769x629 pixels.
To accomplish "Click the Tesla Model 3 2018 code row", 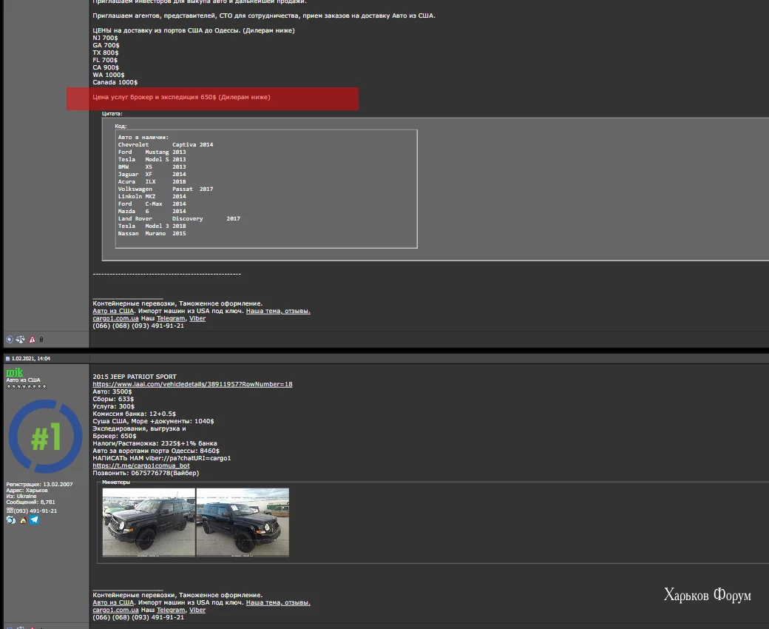I will point(152,226).
